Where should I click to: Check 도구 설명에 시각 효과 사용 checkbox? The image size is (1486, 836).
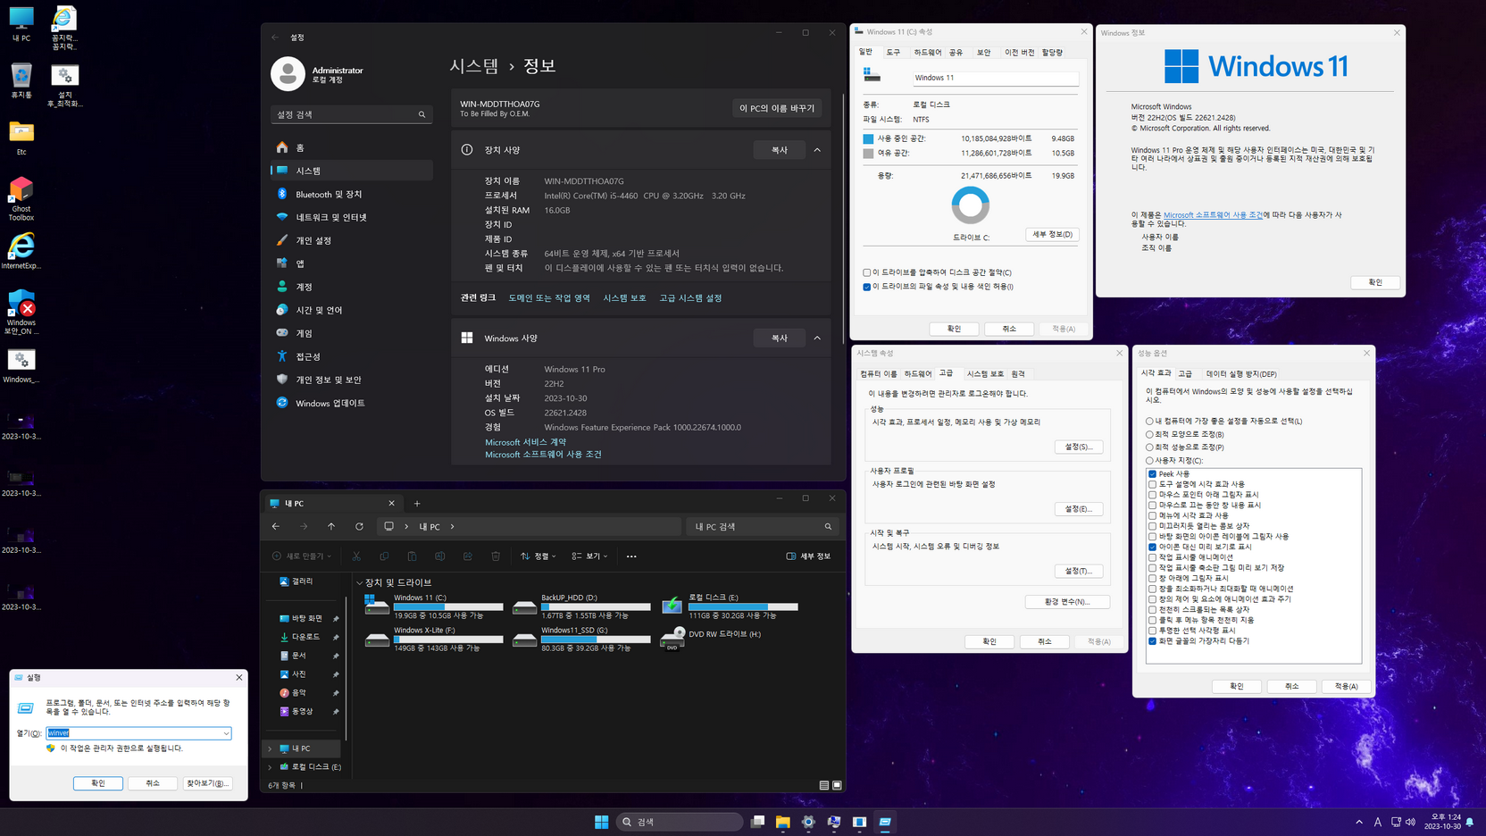tap(1152, 484)
